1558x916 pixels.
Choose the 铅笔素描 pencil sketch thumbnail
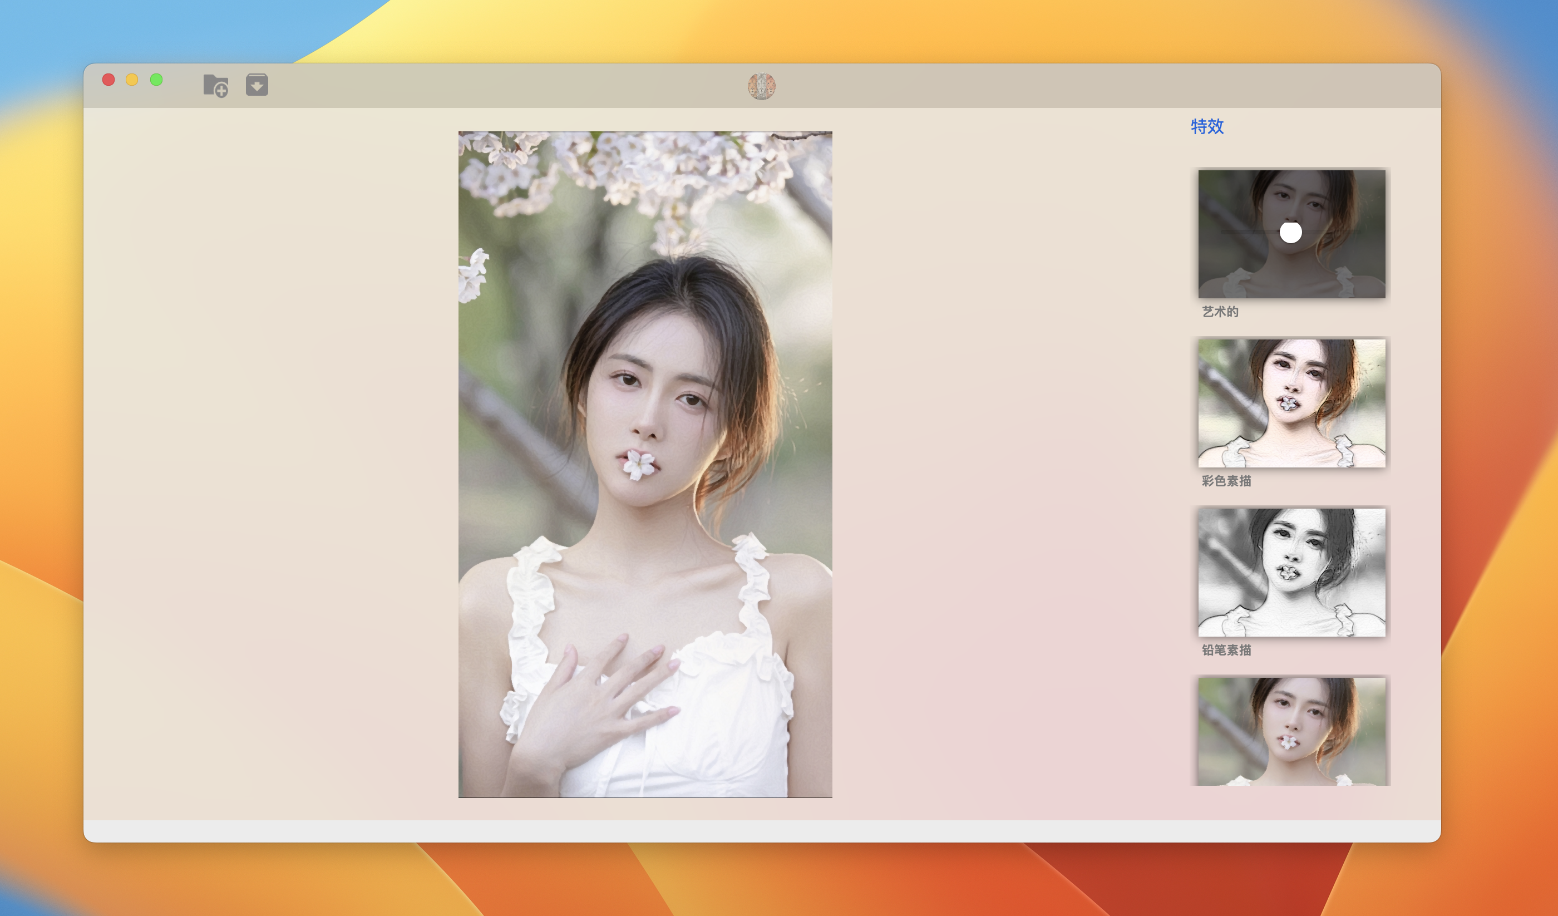tap(1291, 572)
